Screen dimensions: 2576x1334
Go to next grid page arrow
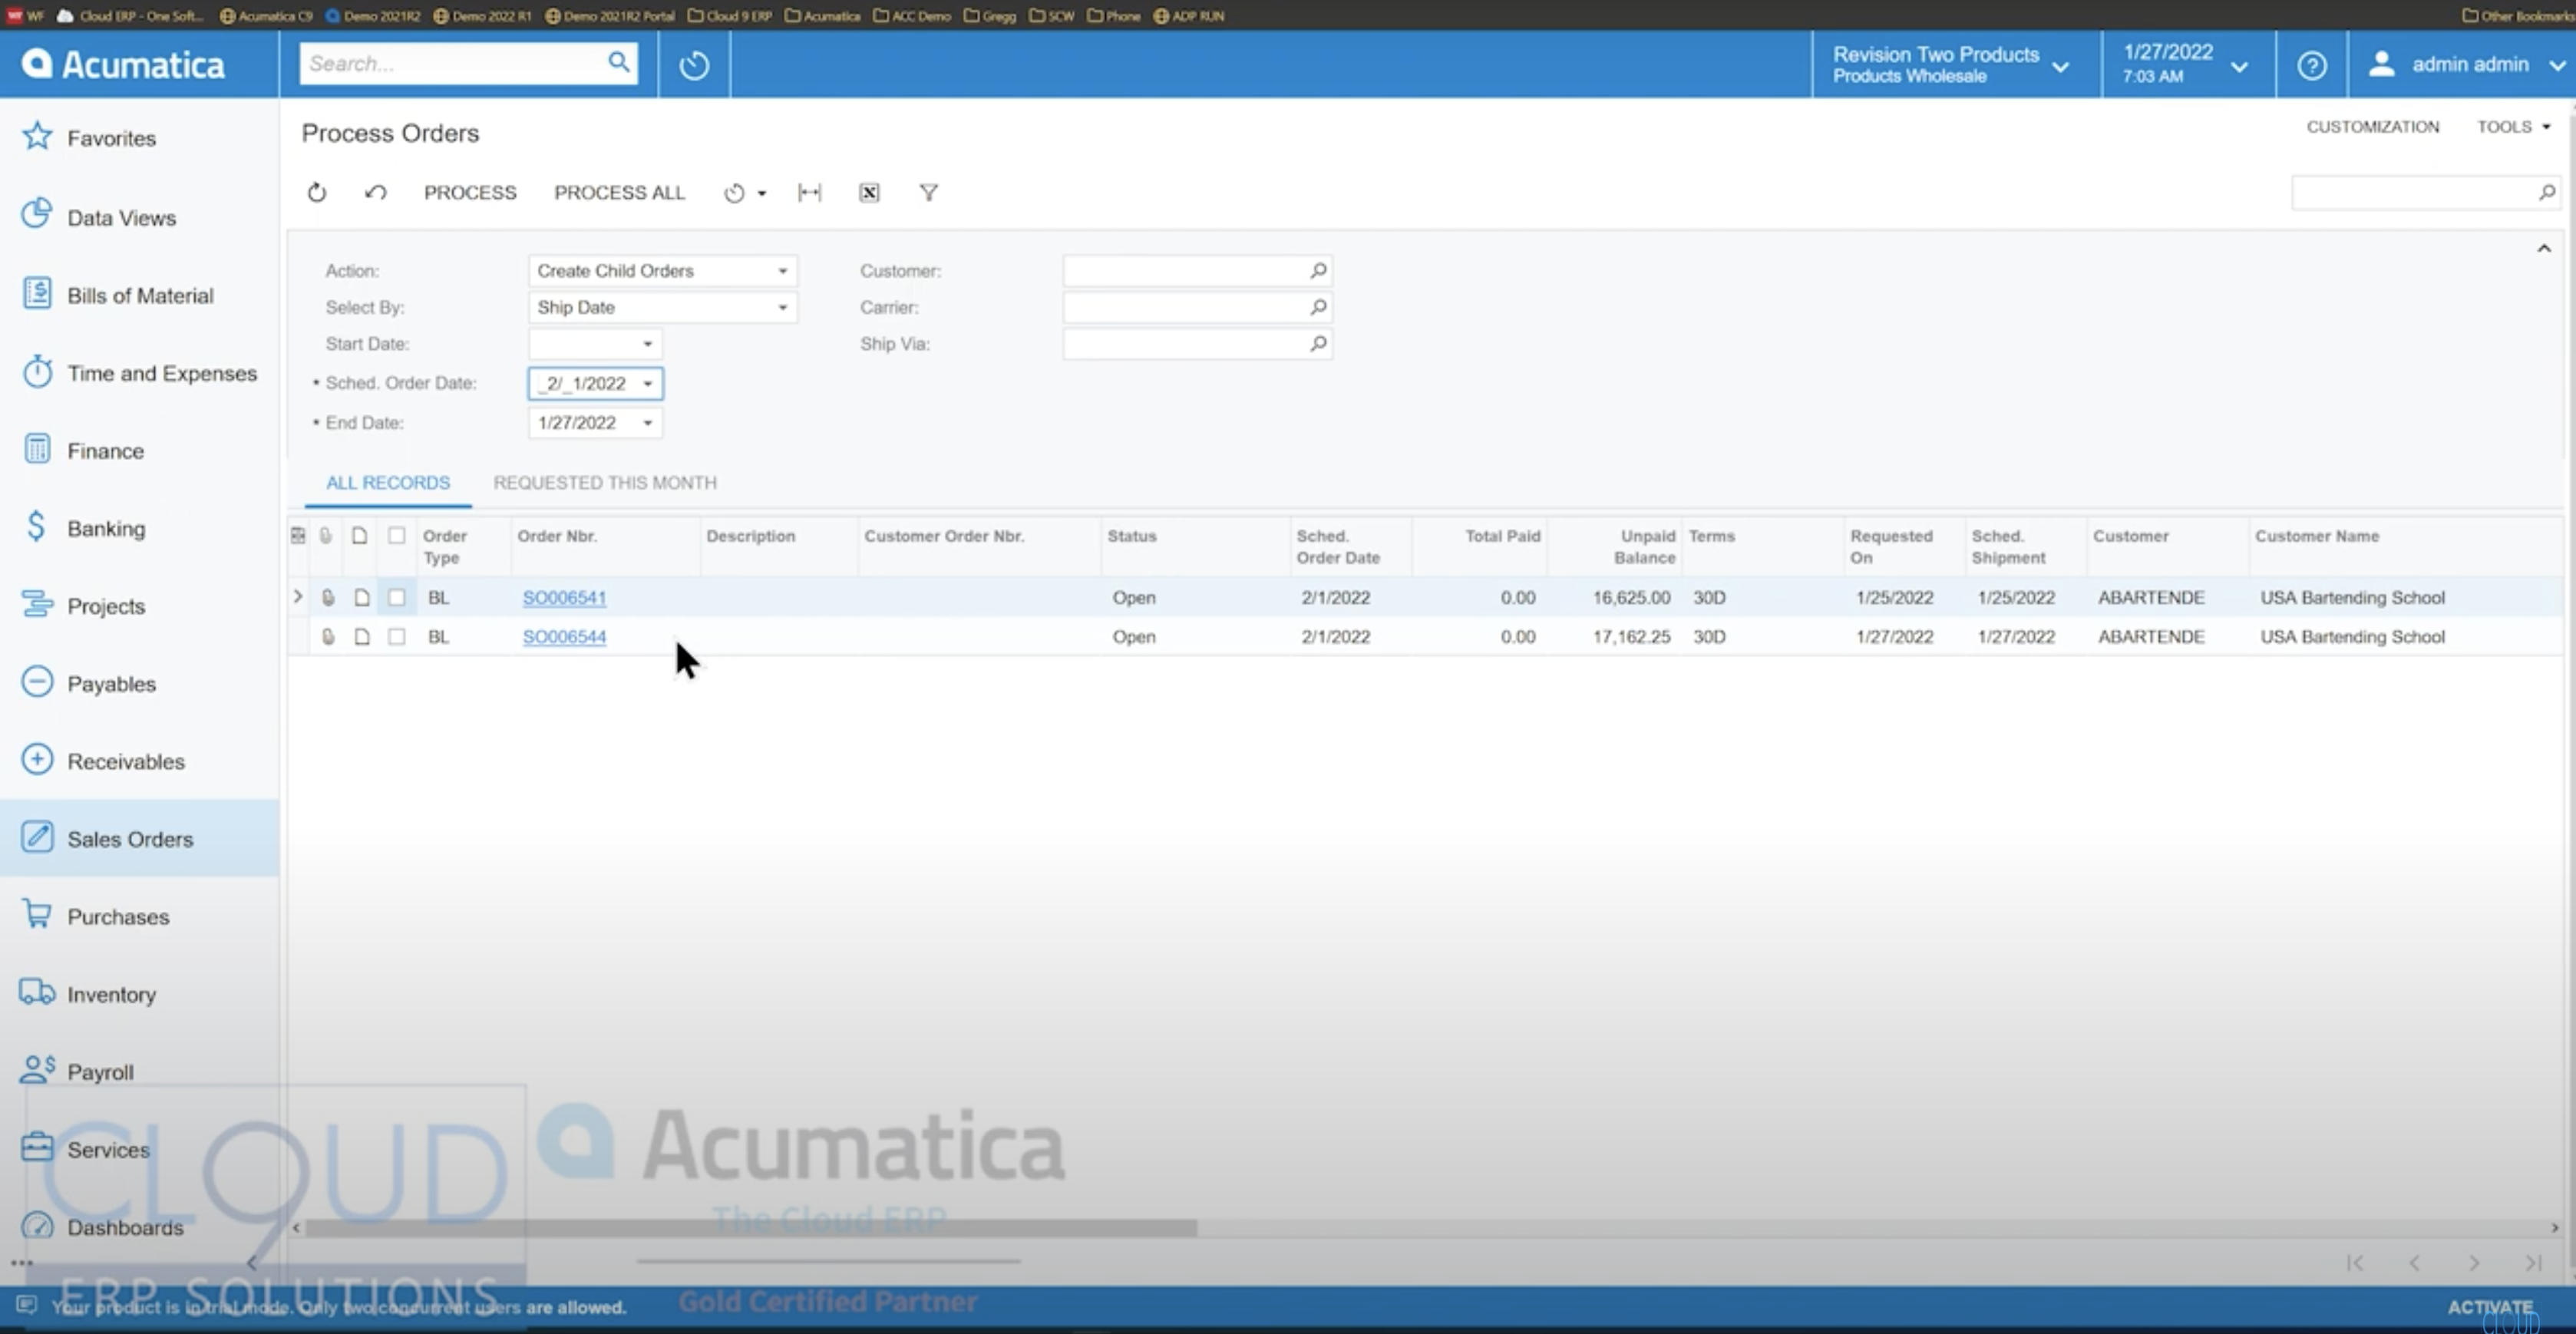point(2474,1263)
